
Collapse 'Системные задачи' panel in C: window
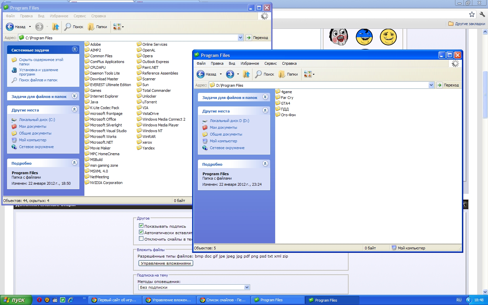point(75,49)
